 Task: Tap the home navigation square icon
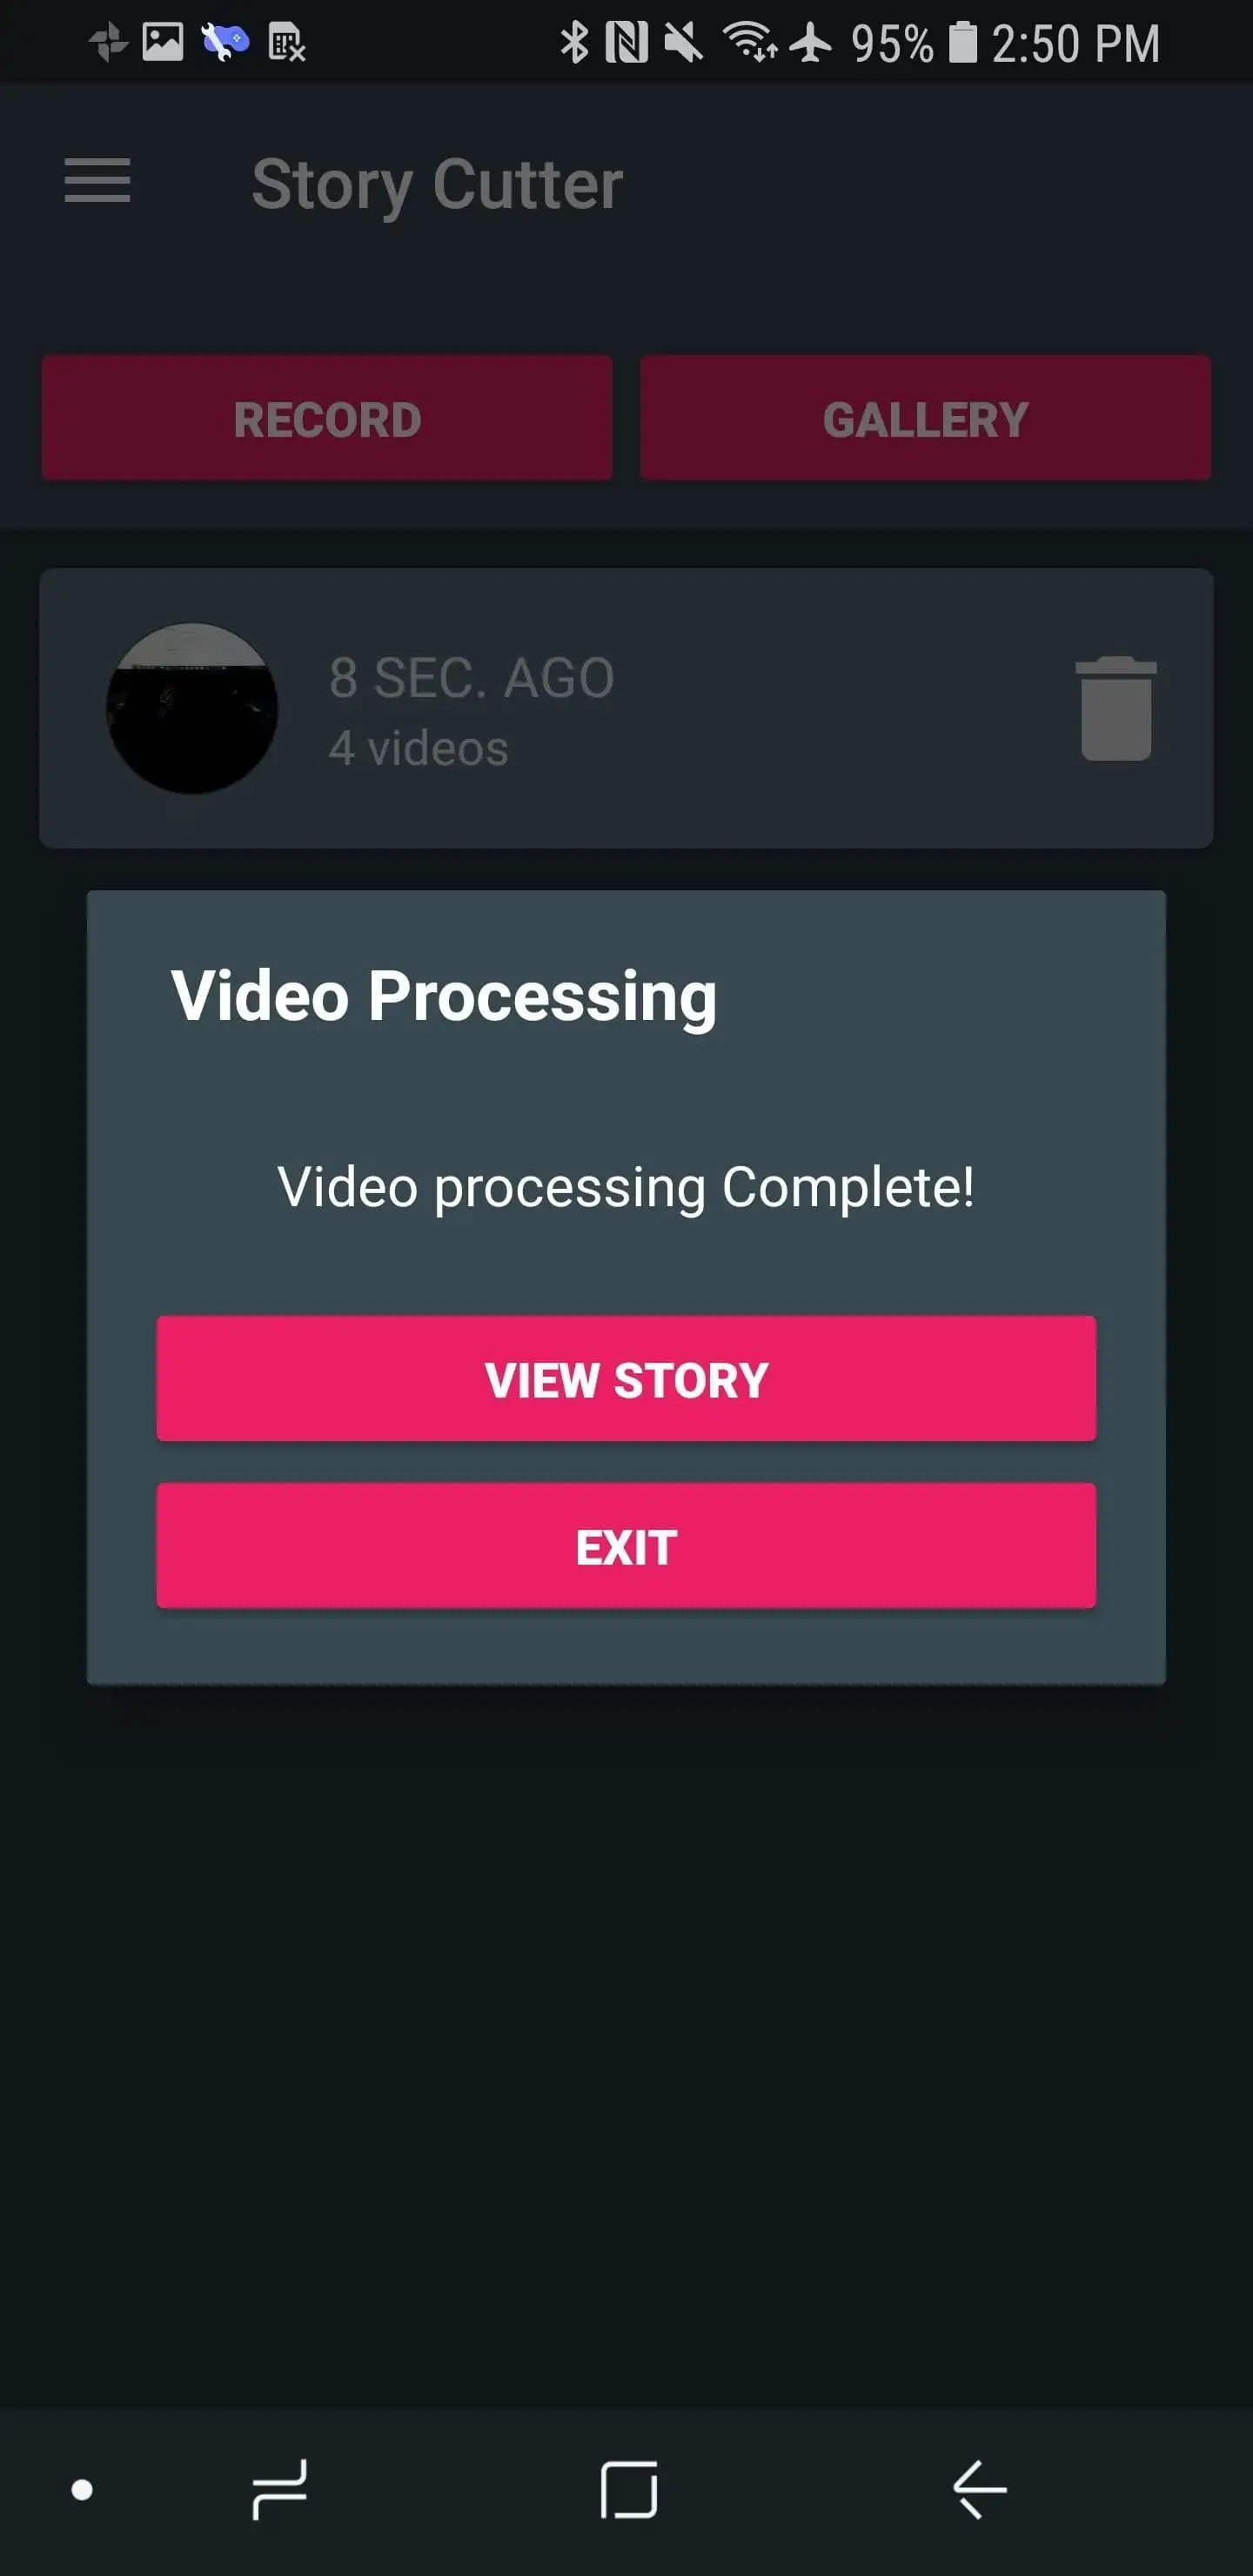(629, 2490)
